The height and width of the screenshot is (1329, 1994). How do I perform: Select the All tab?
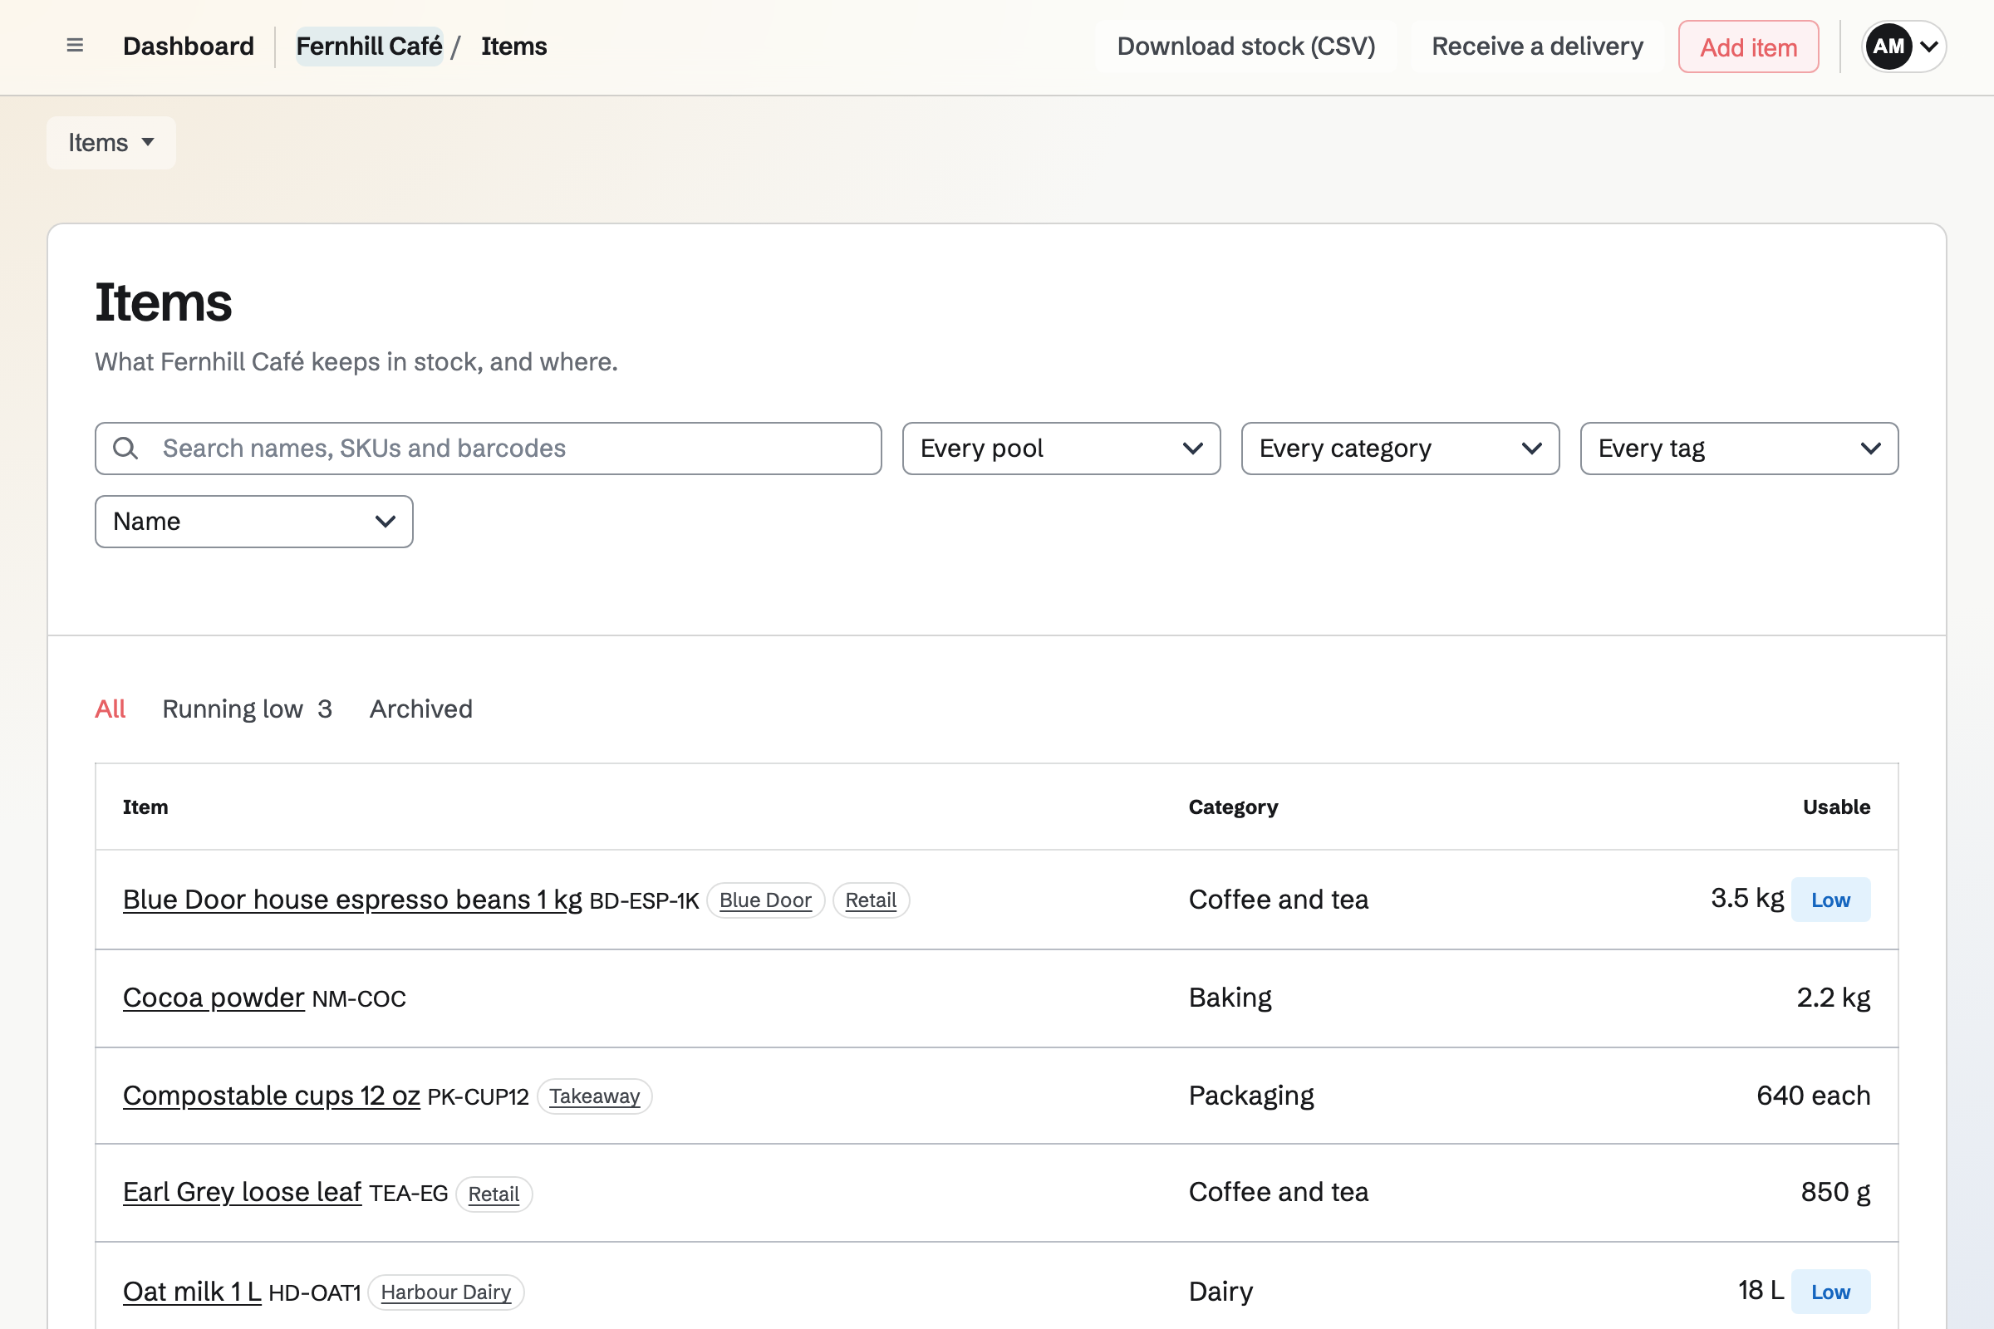(x=111, y=709)
